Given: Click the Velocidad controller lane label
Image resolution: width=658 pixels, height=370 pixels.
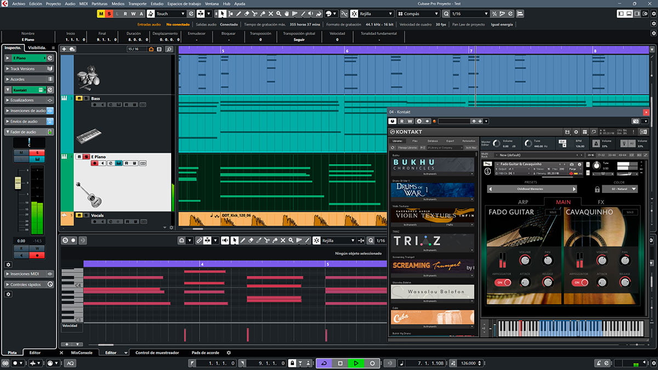Looking at the screenshot, I should pyautogui.click(x=70, y=326).
